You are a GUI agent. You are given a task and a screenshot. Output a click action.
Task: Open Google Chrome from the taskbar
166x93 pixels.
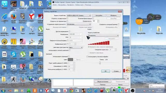point(71,91)
